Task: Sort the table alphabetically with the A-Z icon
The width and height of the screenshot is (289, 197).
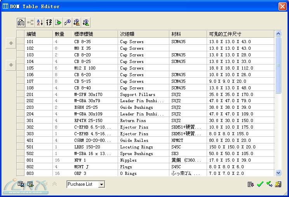Action: tap(40, 23)
